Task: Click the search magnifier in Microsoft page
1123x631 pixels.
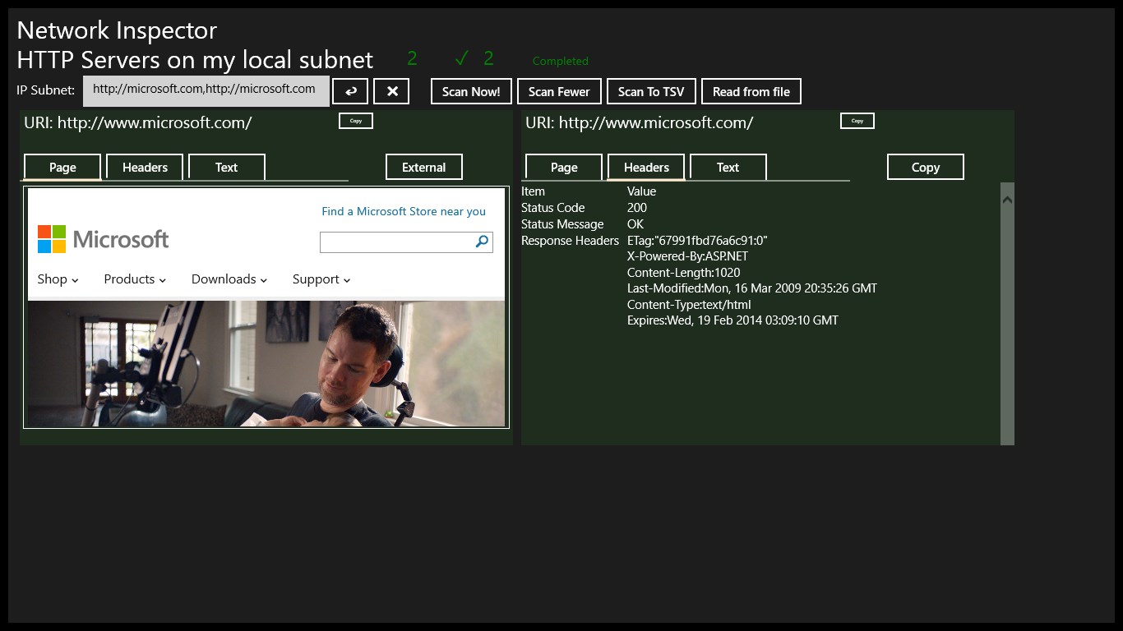Action: [483, 242]
